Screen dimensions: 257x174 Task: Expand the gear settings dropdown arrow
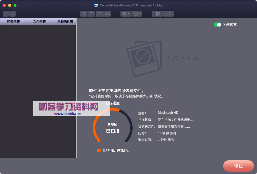(128, 14)
